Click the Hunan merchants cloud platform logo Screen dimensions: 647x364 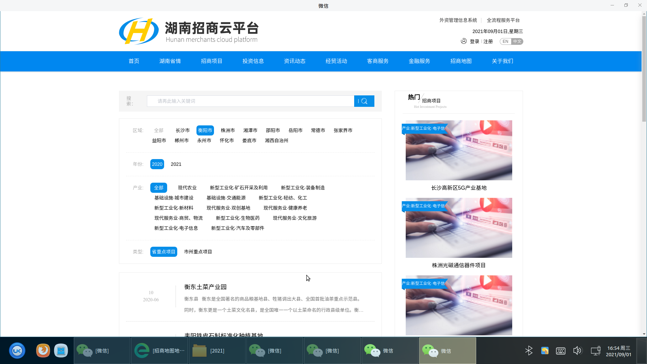pyautogui.click(x=189, y=31)
